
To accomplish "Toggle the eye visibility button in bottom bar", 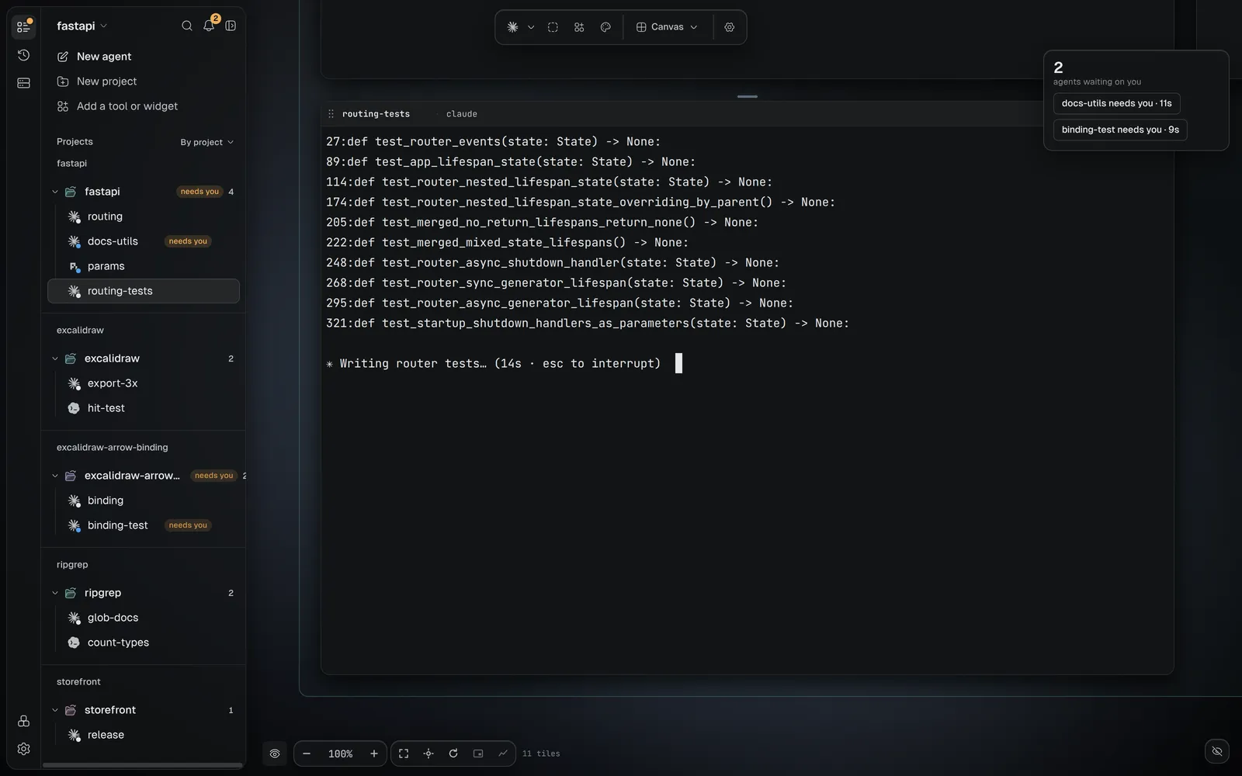I will coord(275,753).
